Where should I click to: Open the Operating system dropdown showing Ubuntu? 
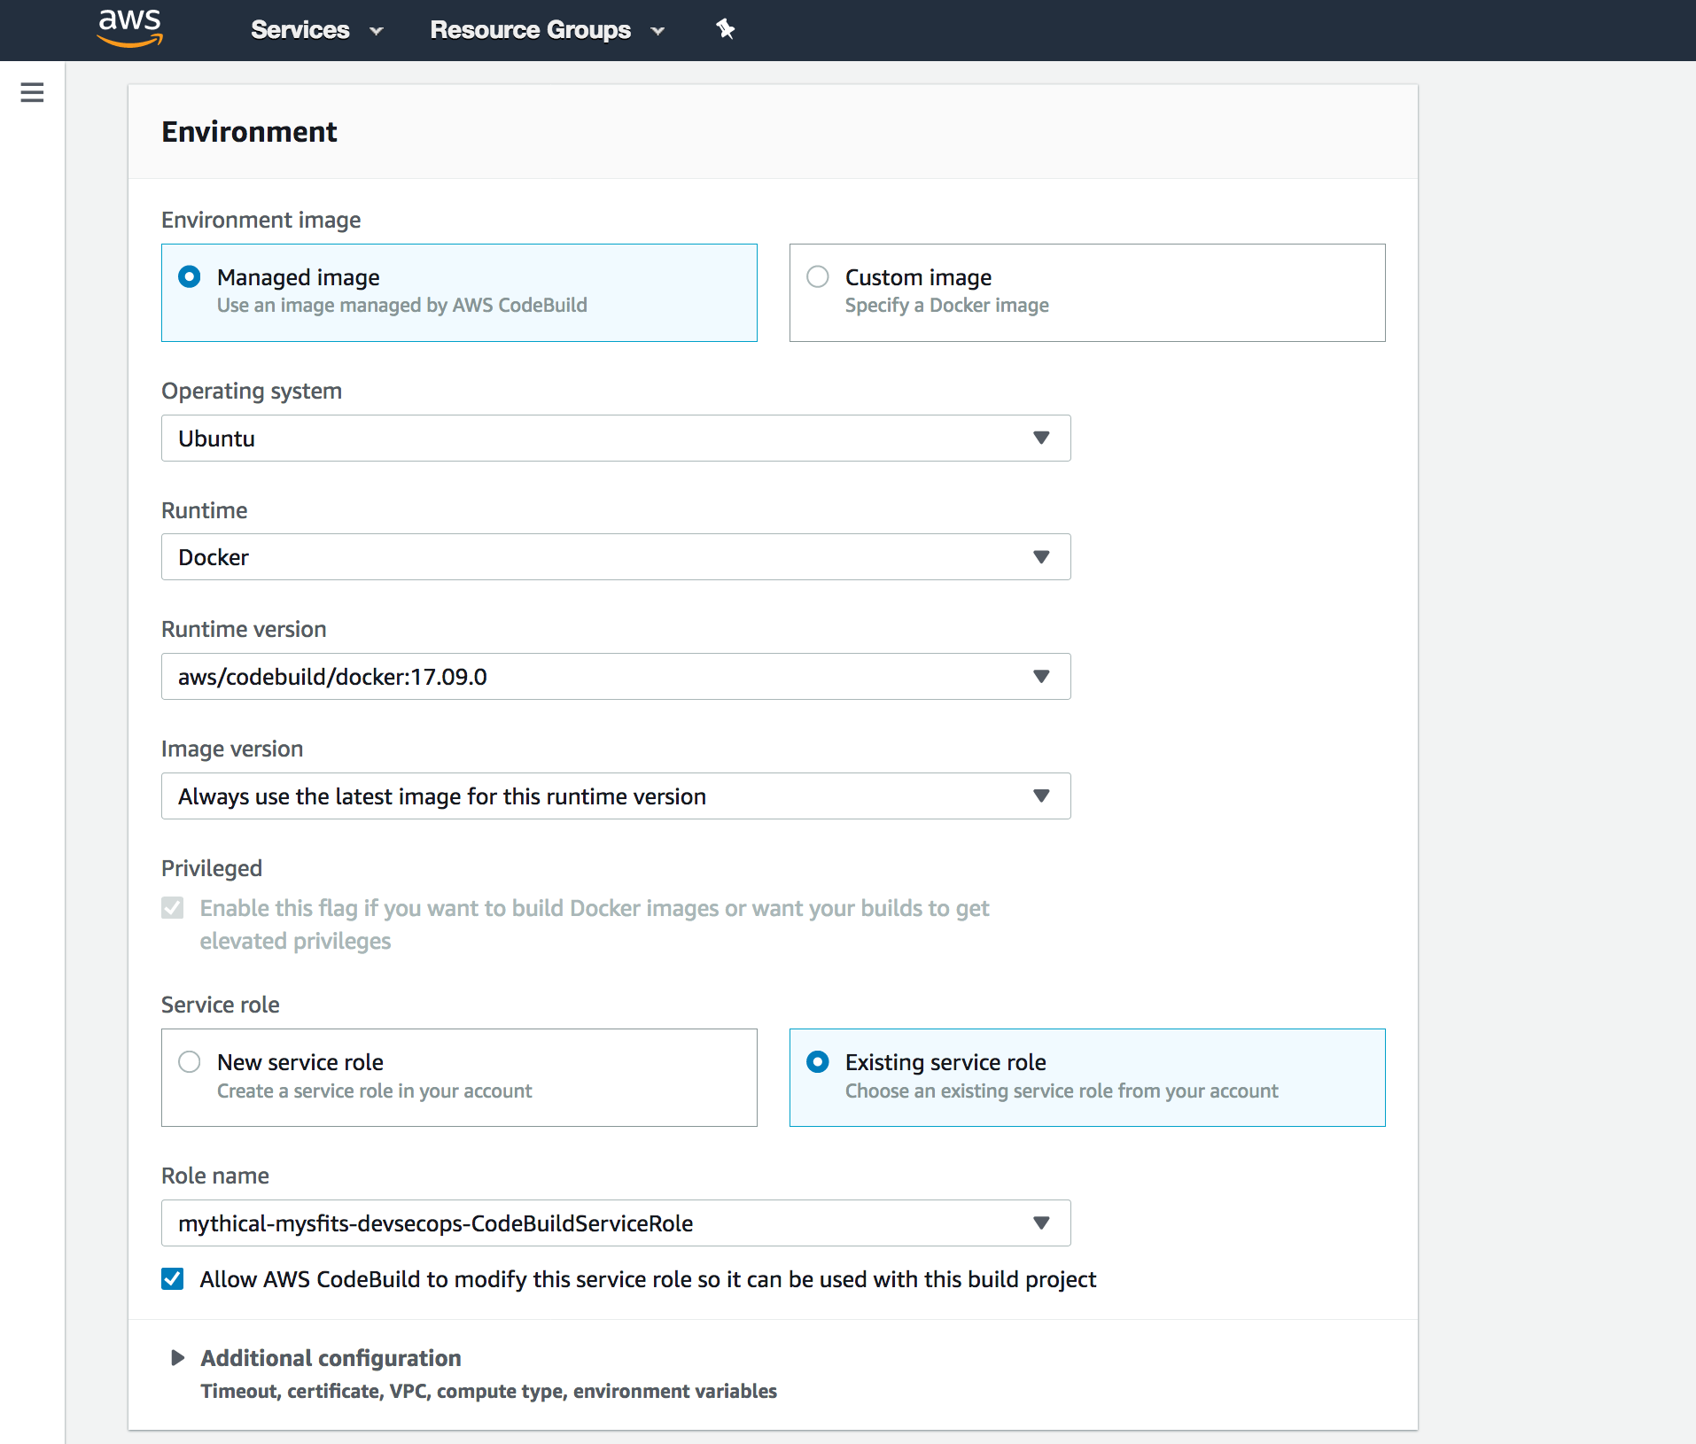tap(616, 439)
